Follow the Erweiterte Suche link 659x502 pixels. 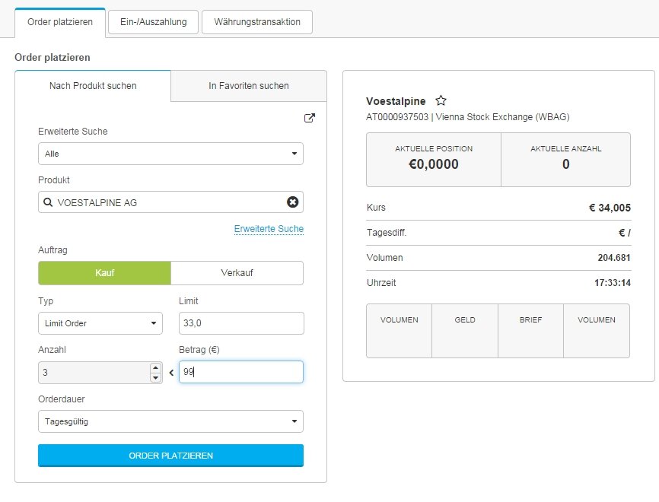(x=269, y=229)
